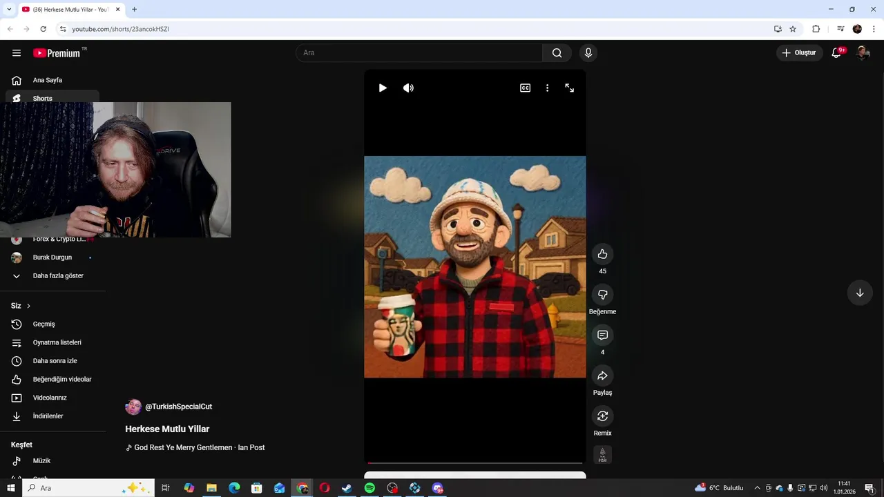
Task: Open Chrome extensions puzzle icon
Action: (816, 29)
